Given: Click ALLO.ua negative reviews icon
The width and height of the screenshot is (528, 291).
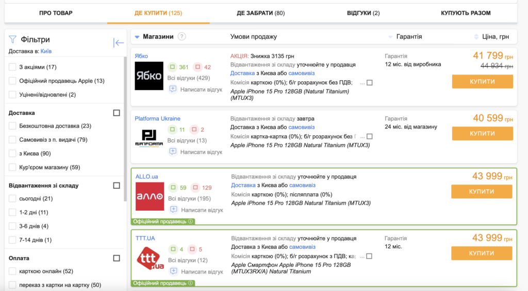Looking at the screenshot, I should click(195, 188).
